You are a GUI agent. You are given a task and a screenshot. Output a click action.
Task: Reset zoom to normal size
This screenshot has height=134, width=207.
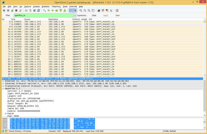point(89,10)
